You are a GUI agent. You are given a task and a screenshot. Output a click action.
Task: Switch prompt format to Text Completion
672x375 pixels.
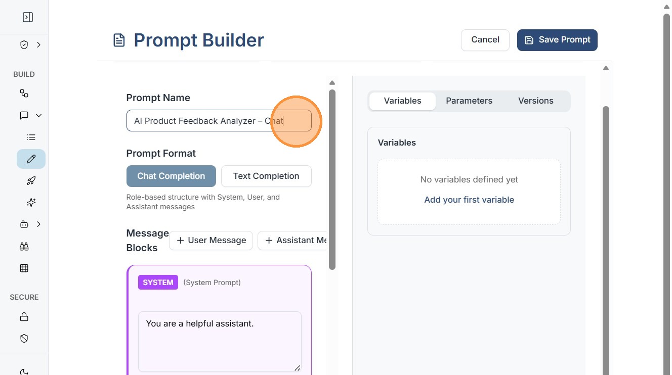(x=266, y=176)
